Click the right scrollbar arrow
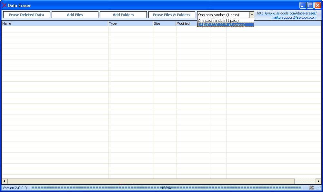This screenshot has height=192, width=323. point(319,181)
